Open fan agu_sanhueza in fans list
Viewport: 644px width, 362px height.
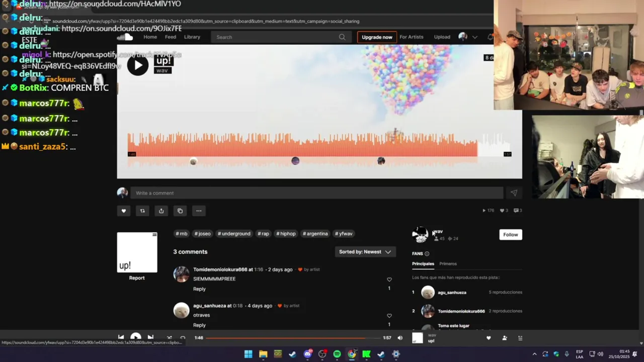tap(452, 293)
